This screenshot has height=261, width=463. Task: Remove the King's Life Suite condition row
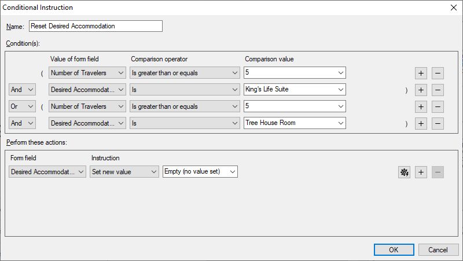click(x=438, y=90)
